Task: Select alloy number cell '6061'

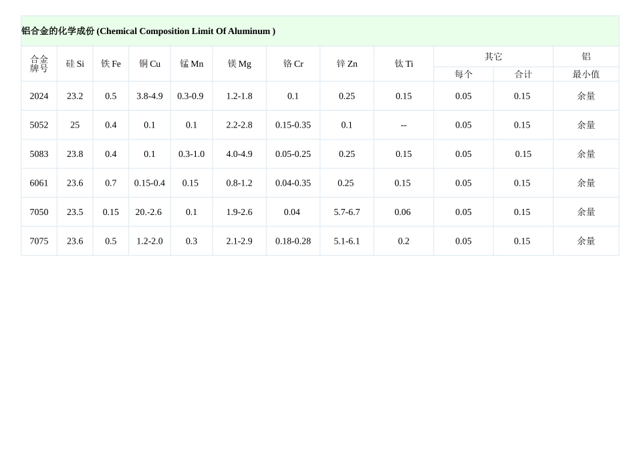Action: coord(39,183)
